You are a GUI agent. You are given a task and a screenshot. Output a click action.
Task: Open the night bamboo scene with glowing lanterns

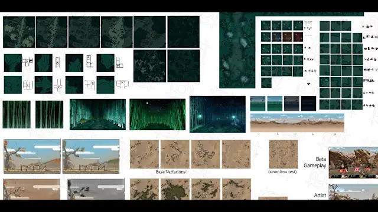pyautogui.click(x=217, y=114)
